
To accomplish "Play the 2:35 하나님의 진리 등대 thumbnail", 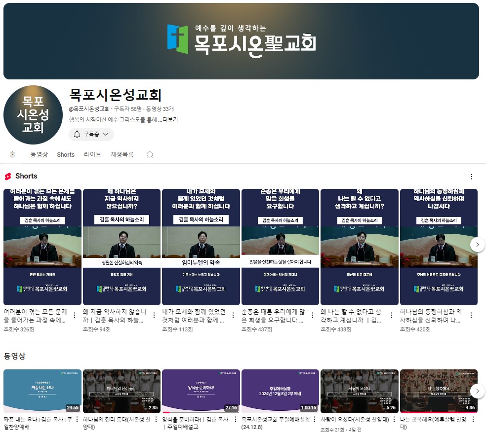I will click(122, 391).
